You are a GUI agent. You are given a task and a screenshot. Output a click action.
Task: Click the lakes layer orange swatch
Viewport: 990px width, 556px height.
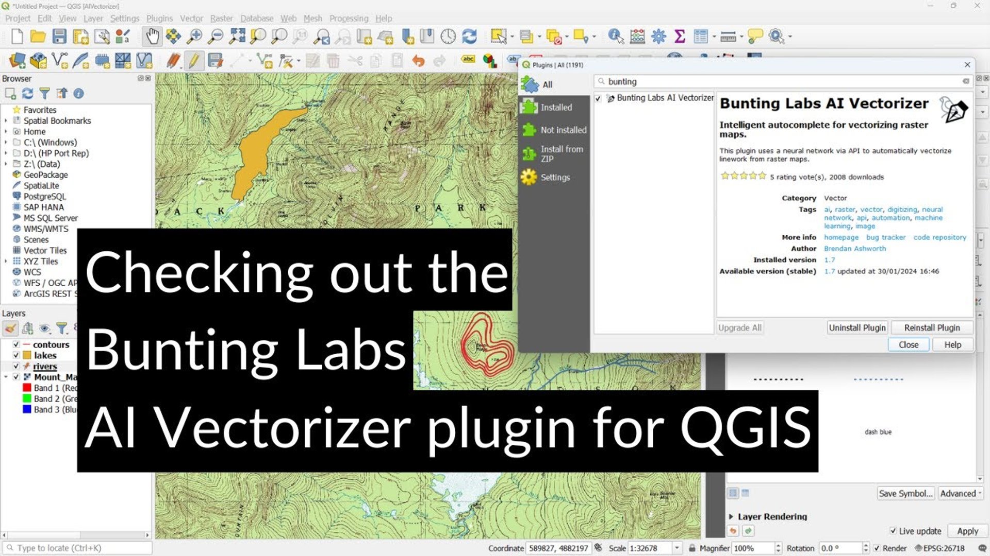27,355
